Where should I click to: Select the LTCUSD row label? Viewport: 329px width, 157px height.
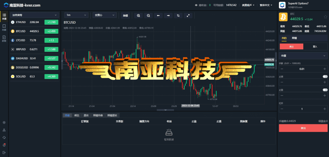point(21,40)
